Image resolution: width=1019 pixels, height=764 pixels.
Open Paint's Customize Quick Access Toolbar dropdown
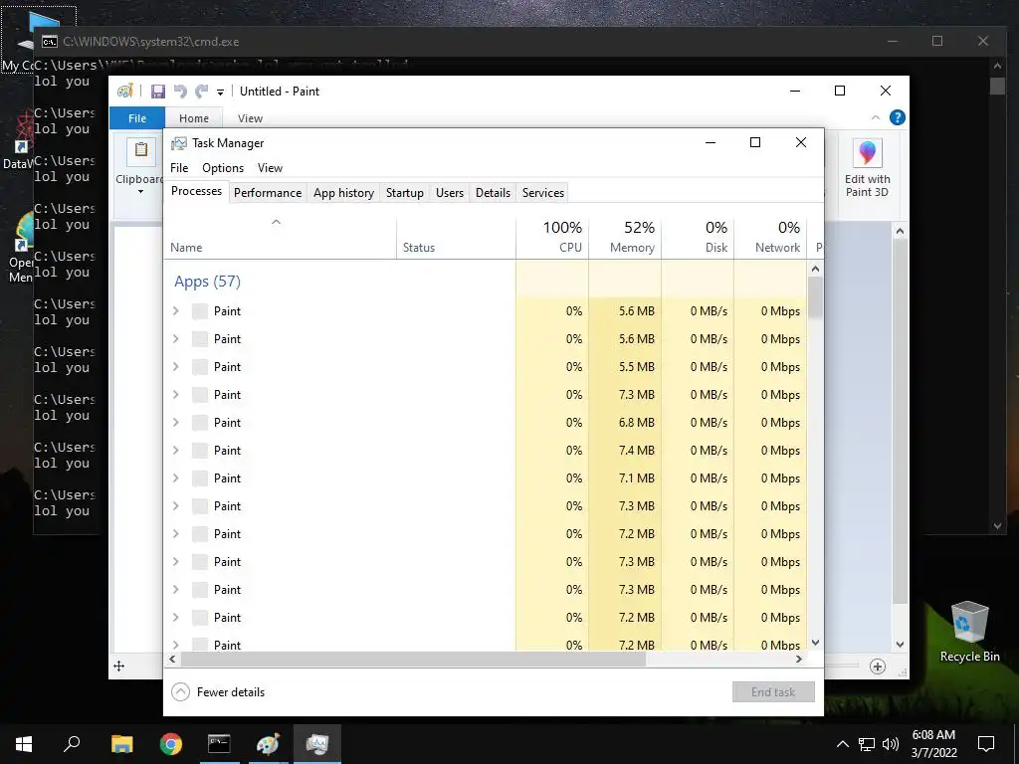coord(220,93)
